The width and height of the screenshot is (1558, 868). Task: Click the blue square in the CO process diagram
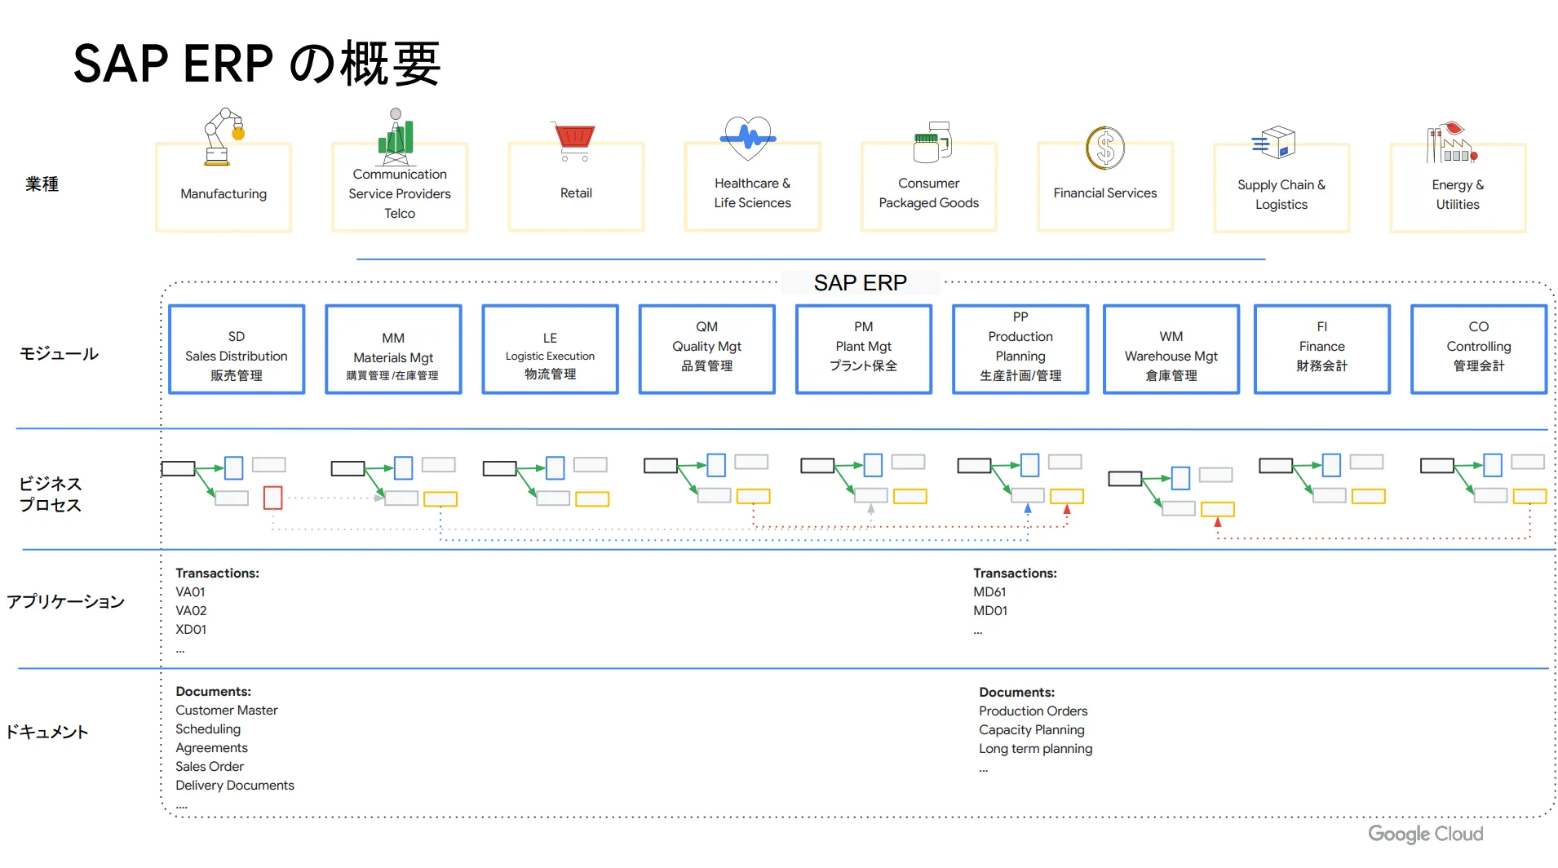coord(1493,465)
